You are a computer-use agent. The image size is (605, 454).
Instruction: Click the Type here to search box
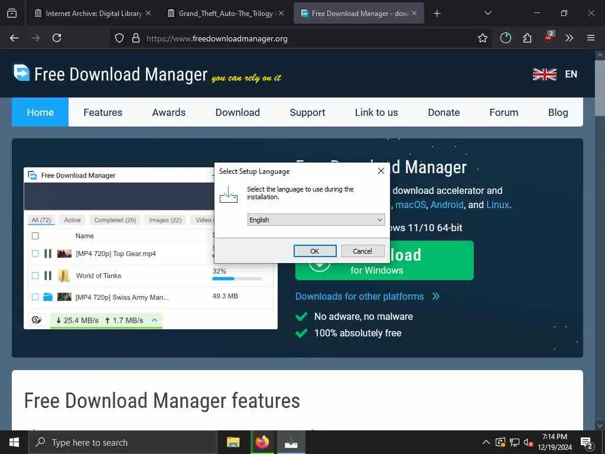[123, 442]
